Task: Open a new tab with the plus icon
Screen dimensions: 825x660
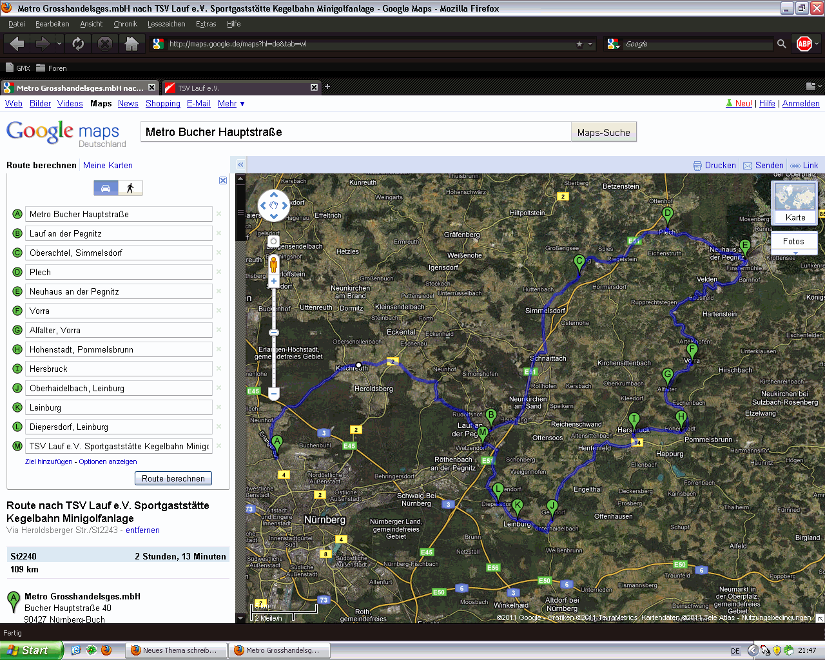Action: coord(327,86)
